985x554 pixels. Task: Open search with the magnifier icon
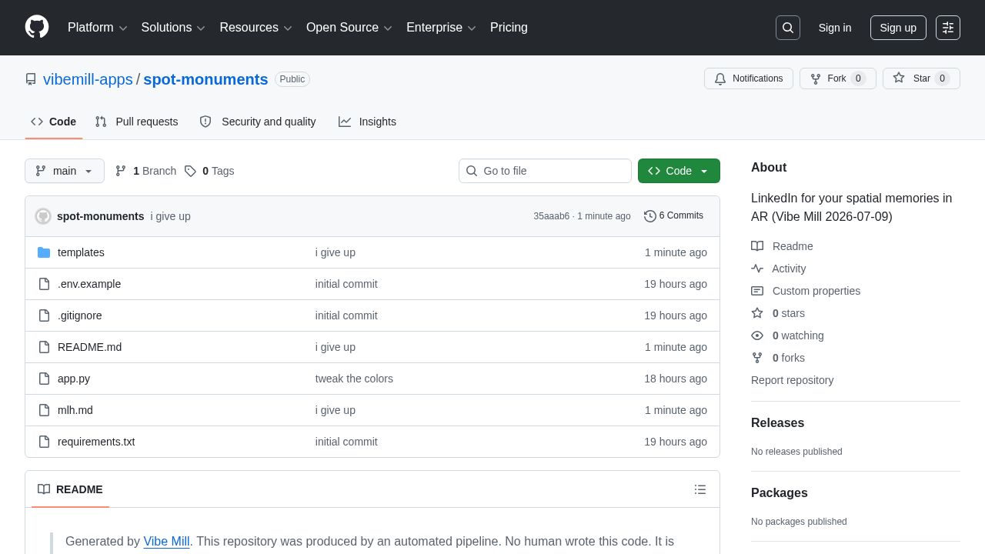point(788,28)
